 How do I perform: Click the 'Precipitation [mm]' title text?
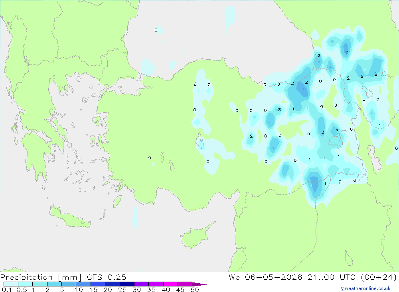click(x=41, y=277)
